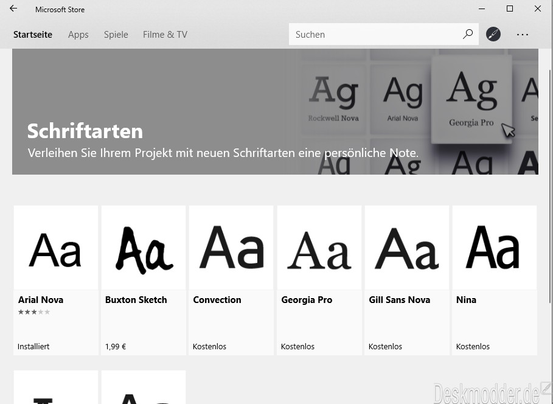Screen dimensions: 553x404
Task: Switch to the Apps tab
Action: (78, 35)
